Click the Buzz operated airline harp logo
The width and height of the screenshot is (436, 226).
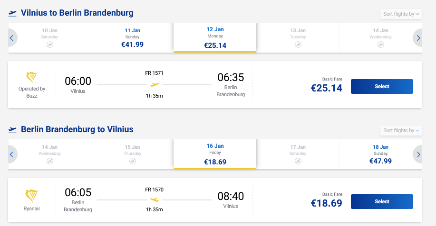32,77
